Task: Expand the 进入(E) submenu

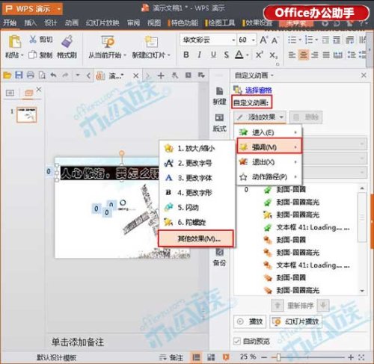Action: tap(269, 132)
